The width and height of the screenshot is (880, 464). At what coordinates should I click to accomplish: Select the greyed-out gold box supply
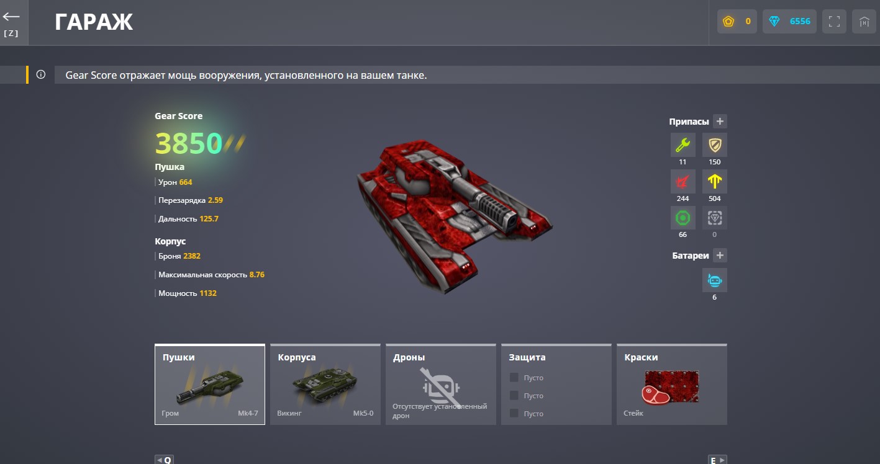point(715,218)
